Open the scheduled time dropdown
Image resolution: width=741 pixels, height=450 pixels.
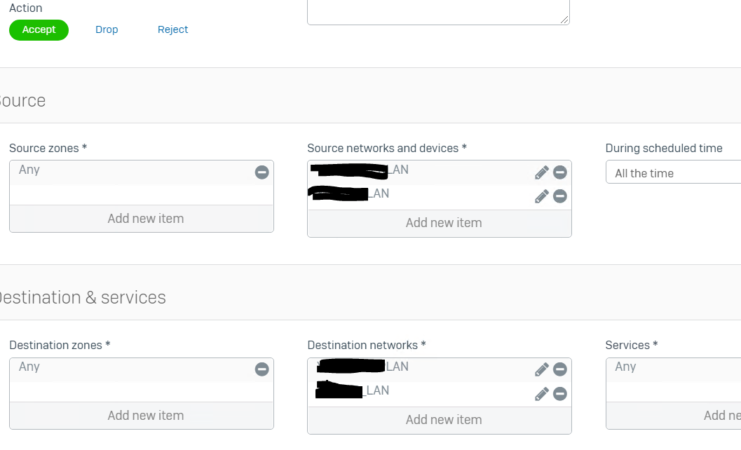[673, 172]
